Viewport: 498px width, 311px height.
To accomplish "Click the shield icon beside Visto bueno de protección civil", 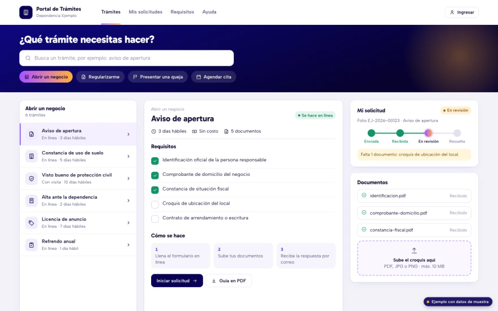I will [32, 178].
